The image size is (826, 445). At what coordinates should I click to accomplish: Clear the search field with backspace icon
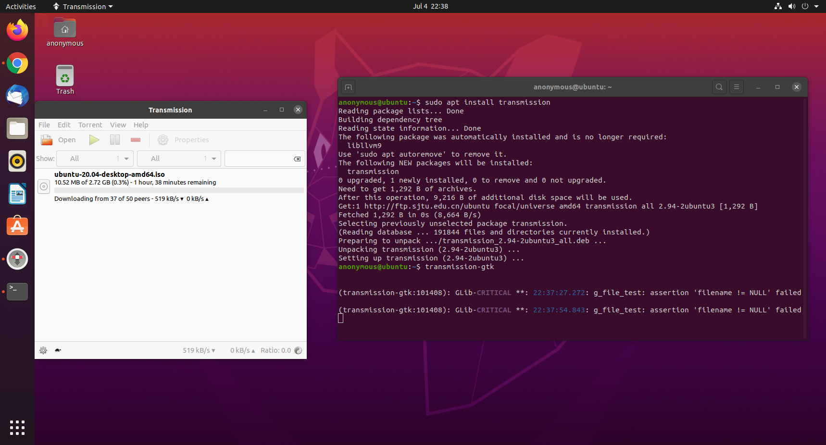[297, 159]
